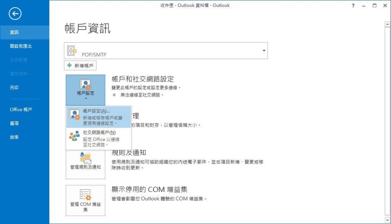This screenshot has height=224, width=391.
Task: Click the green plus 新增帳戶 icon
Action: (x=69, y=66)
